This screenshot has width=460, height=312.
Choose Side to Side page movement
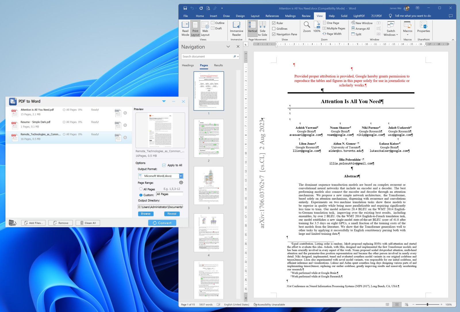262,29
